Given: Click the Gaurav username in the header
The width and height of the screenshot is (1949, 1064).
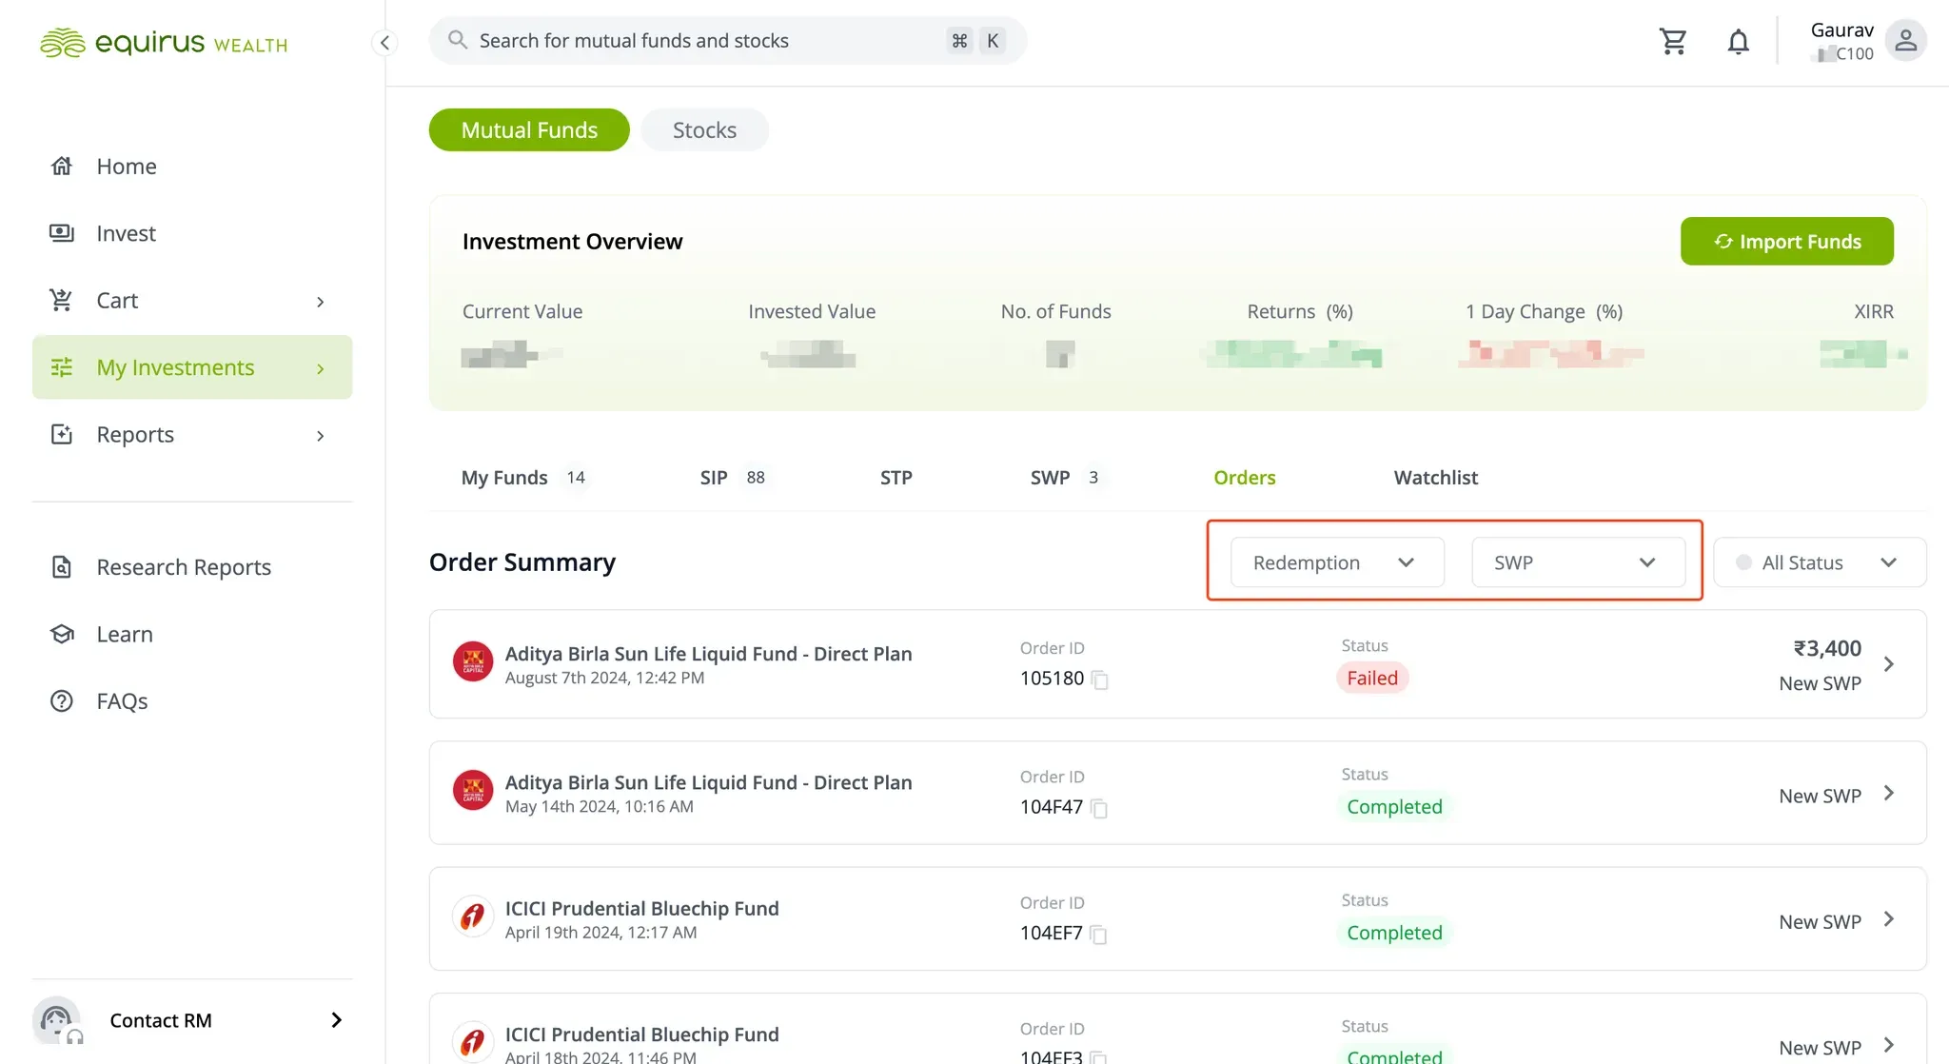Looking at the screenshot, I should click(1842, 30).
